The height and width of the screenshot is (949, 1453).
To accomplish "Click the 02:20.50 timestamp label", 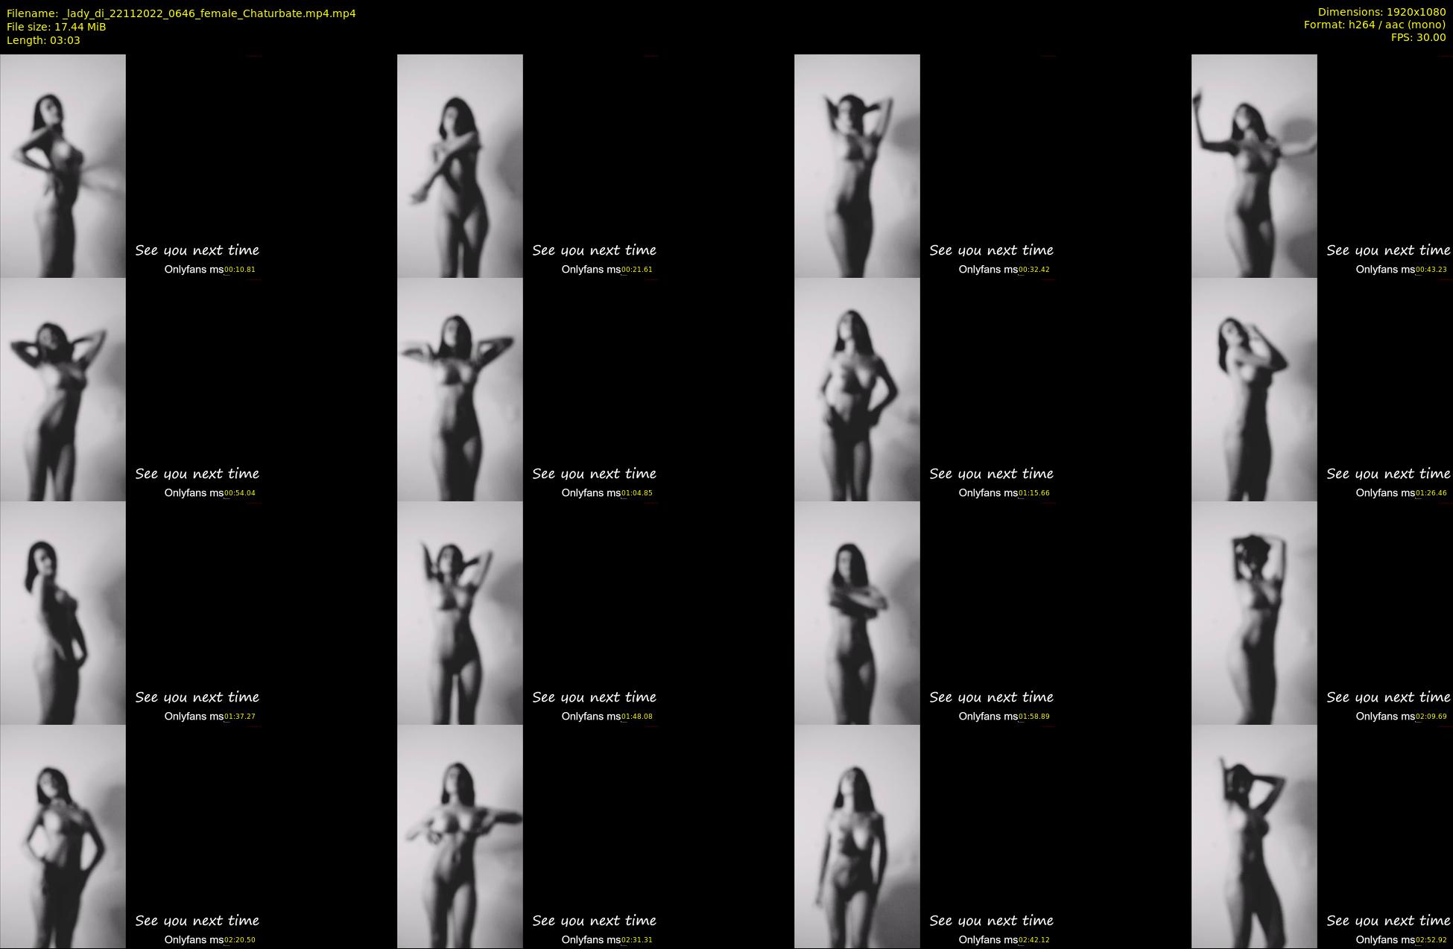I will [x=240, y=940].
